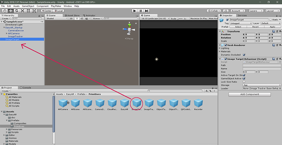Collapse the EasyAR_Startup hierarchy item
The width and height of the screenshot is (282, 145).
coord(4,28)
